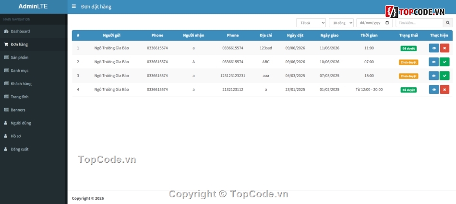Click time cell Từ 12:00 - 20:00
This screenshot has height=204, width=456.
(x=369, y=90)
